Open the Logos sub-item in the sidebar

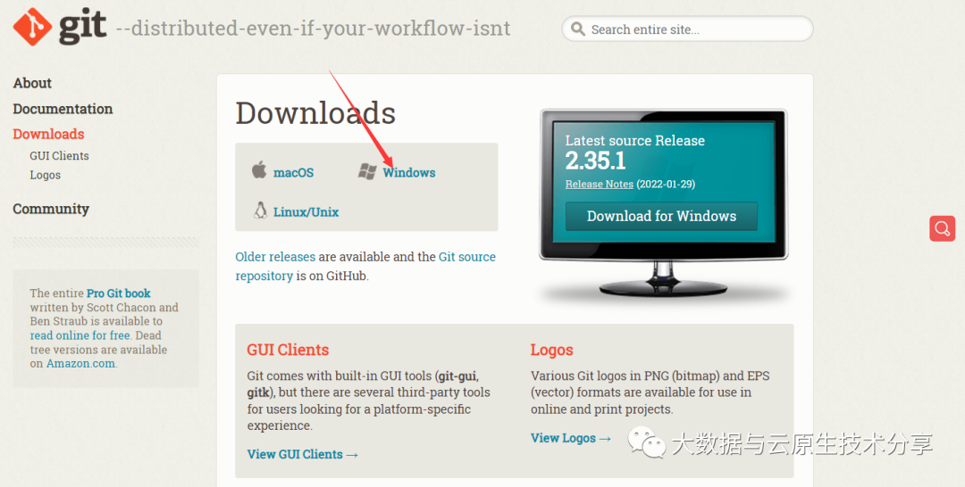click(x=45, y=175)
